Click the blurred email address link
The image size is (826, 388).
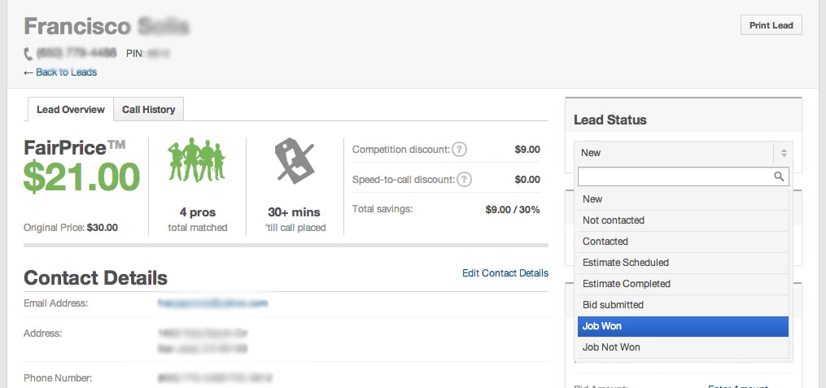pos(213,303)
